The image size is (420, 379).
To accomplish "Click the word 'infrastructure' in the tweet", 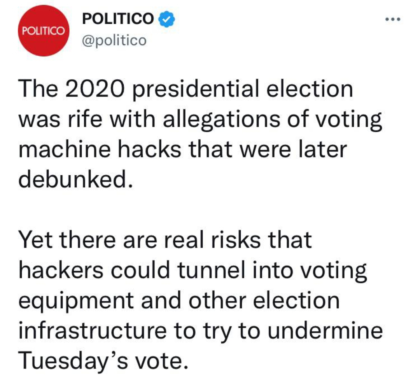I will pos(93,331).
